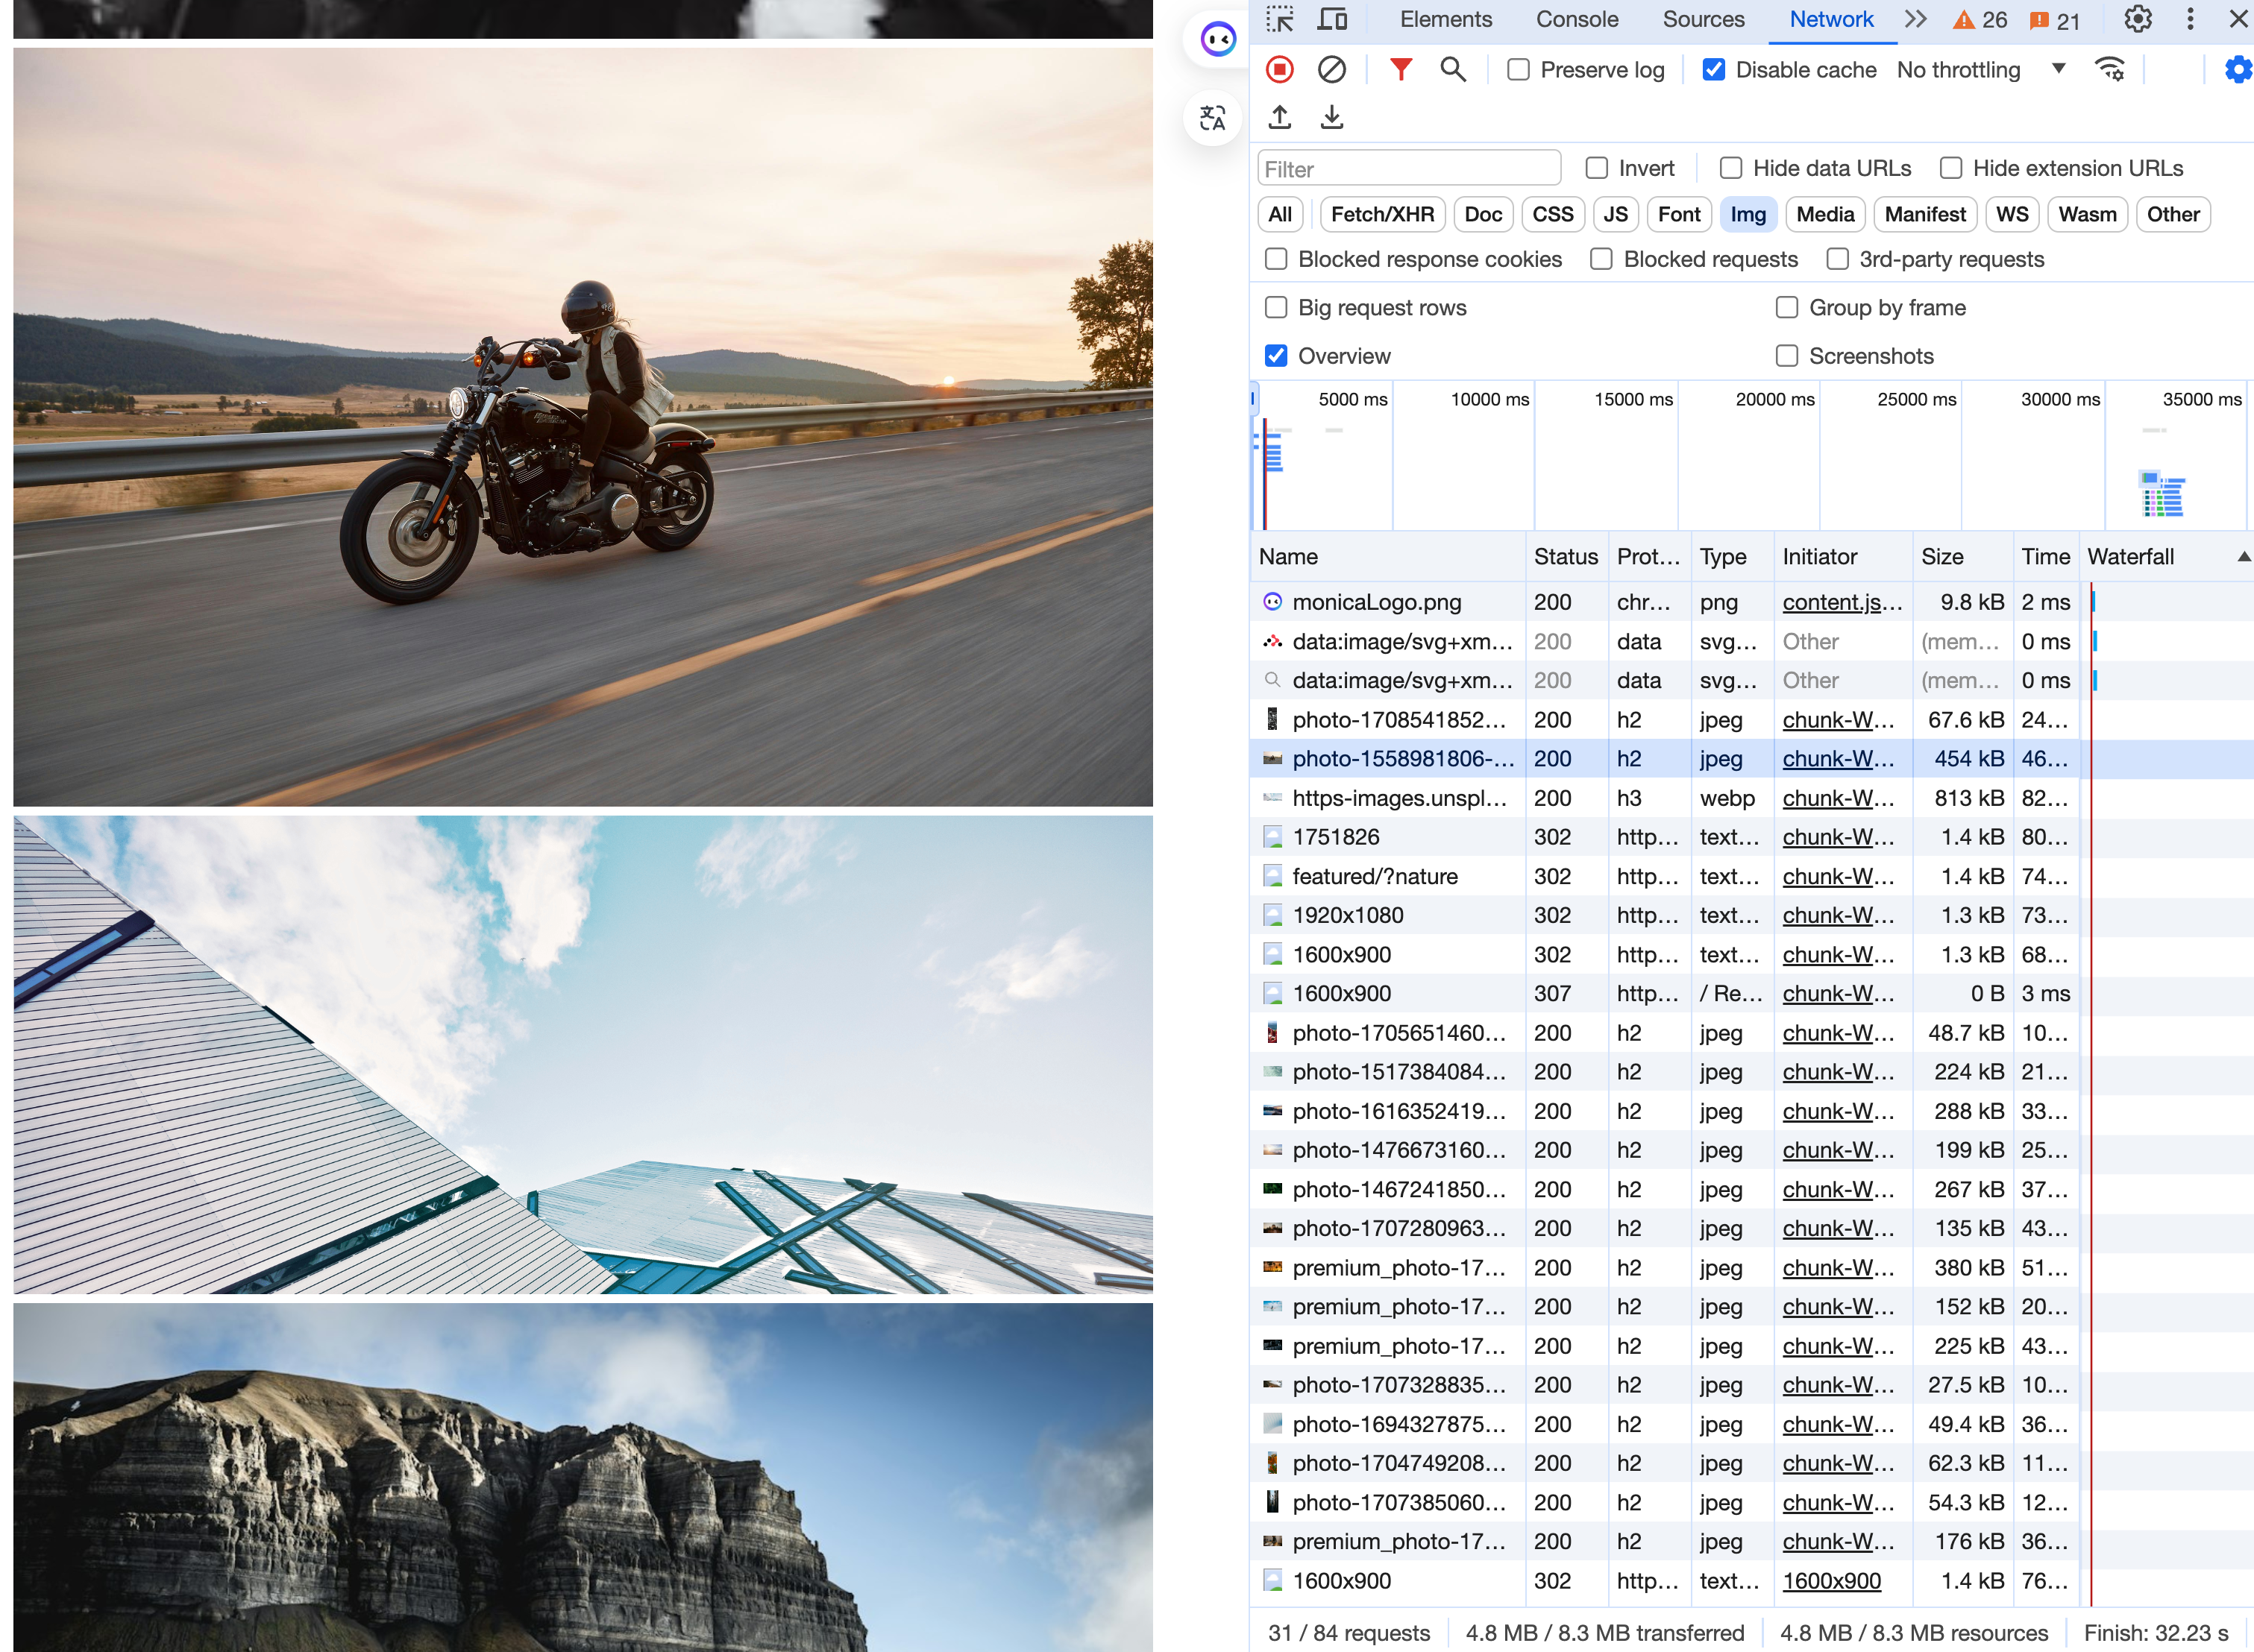The image size is (2254, 1652).
Task: Import HAR file upload icon
Action: pos(1280,117)
